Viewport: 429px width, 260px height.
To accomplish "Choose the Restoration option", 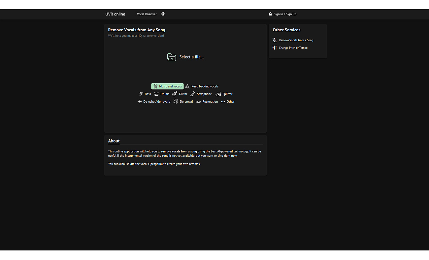I will pos(207,102).
